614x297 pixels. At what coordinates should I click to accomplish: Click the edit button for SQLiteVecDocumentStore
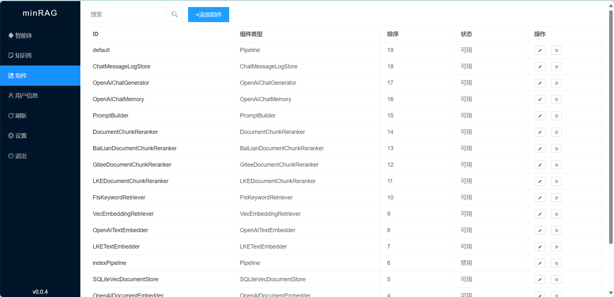tap(540, 279)
